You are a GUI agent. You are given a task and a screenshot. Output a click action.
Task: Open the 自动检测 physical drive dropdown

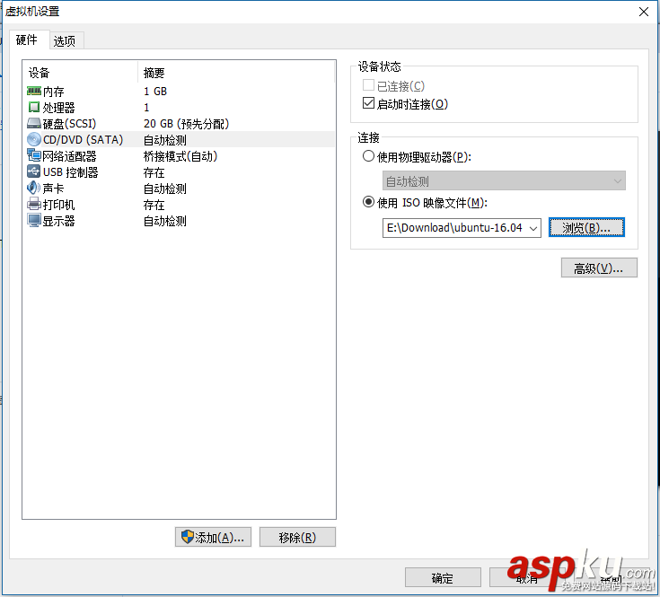(x=504, y=181)
